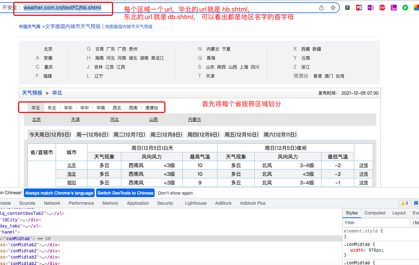Select the highlighted conMidtab == $0 row
This screenshot has width=419, height=265.
tap(171, 239)
